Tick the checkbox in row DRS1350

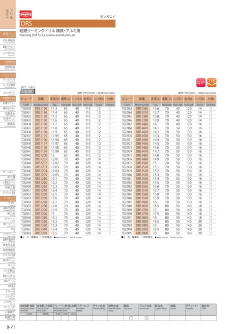tap(110, 233)
